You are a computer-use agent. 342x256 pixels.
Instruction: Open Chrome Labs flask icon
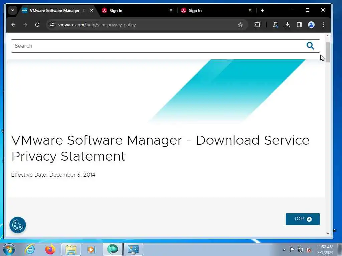(275, 25)
